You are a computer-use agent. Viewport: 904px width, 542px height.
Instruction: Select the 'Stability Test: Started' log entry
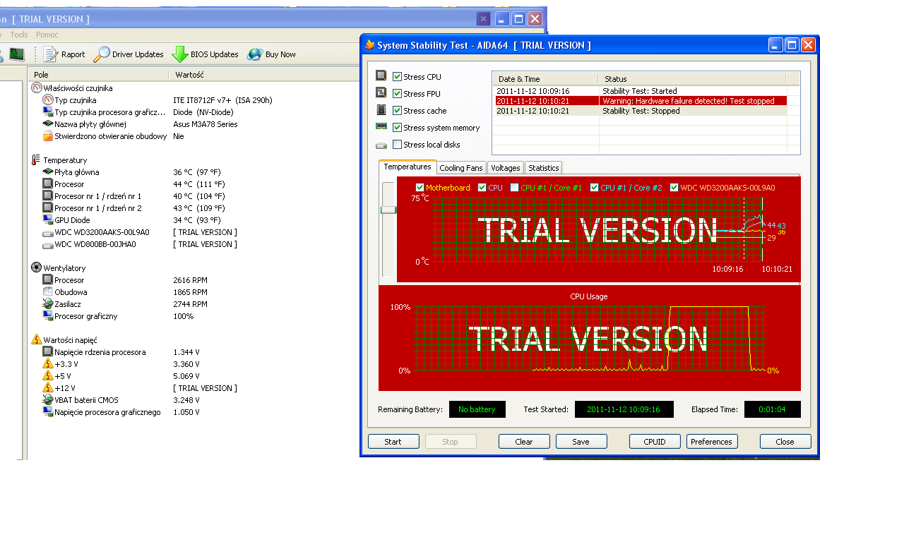pos(640,91)
